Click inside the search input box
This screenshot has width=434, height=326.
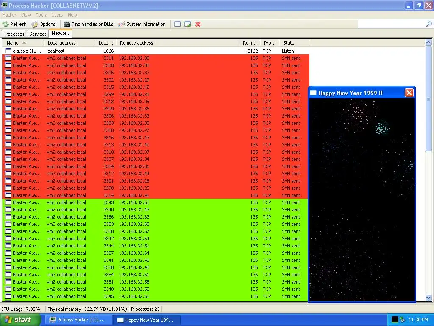point(391,24)
